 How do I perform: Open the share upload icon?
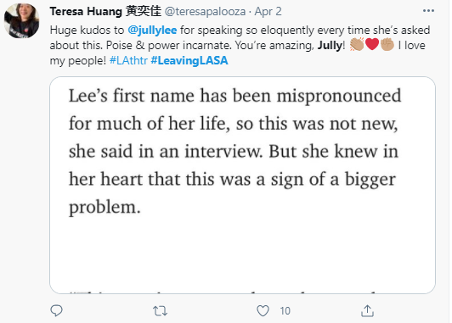pos(367,311)
